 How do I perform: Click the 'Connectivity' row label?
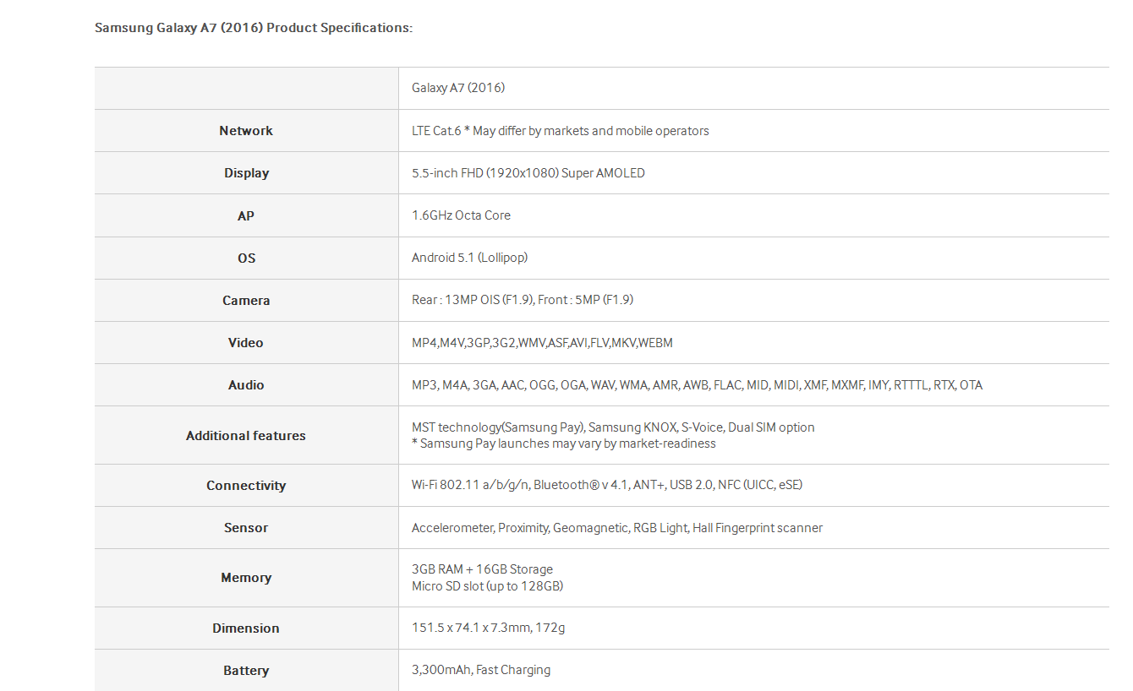246,486
